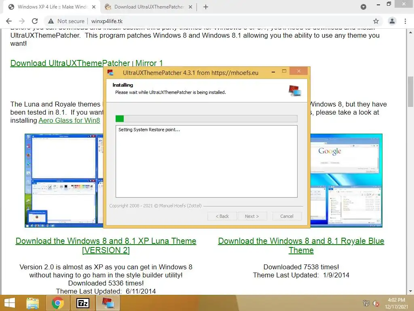Go back using the browser back arrow
Viewport: 414px width, 311px height.
click(x=9, y=21)
